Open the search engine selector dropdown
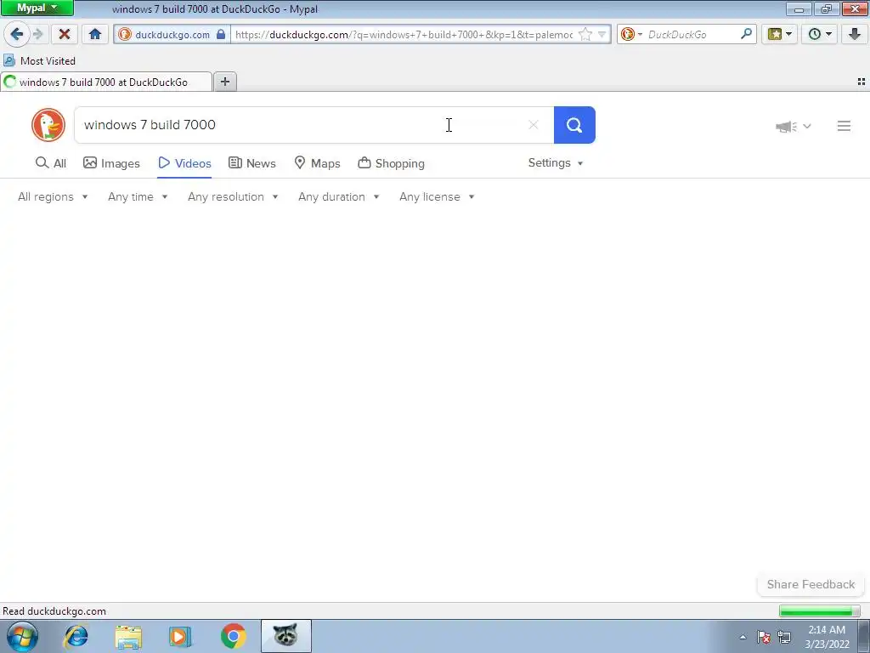This screenshot has width=870, height=653. pyautogui.click(x=631, y=34)
